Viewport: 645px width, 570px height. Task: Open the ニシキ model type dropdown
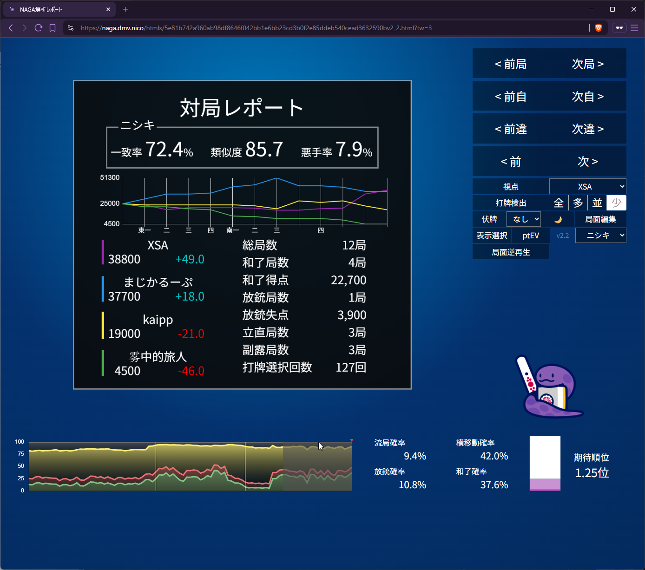[600, 236]
